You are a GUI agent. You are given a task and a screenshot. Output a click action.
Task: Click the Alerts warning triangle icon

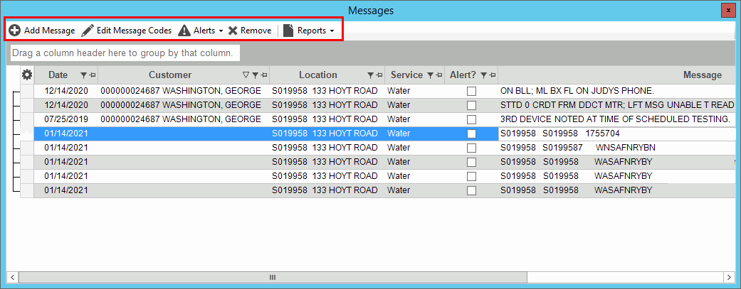(184, 31)
